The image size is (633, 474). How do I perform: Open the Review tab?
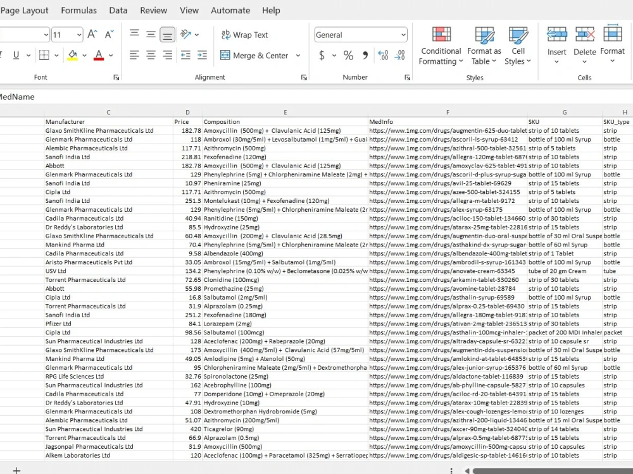[x=153, y=11]
